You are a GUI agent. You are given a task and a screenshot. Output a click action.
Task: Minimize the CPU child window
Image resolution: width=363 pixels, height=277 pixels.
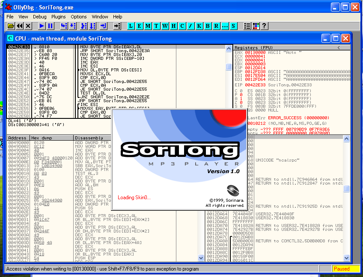click(x=326, y=38)
